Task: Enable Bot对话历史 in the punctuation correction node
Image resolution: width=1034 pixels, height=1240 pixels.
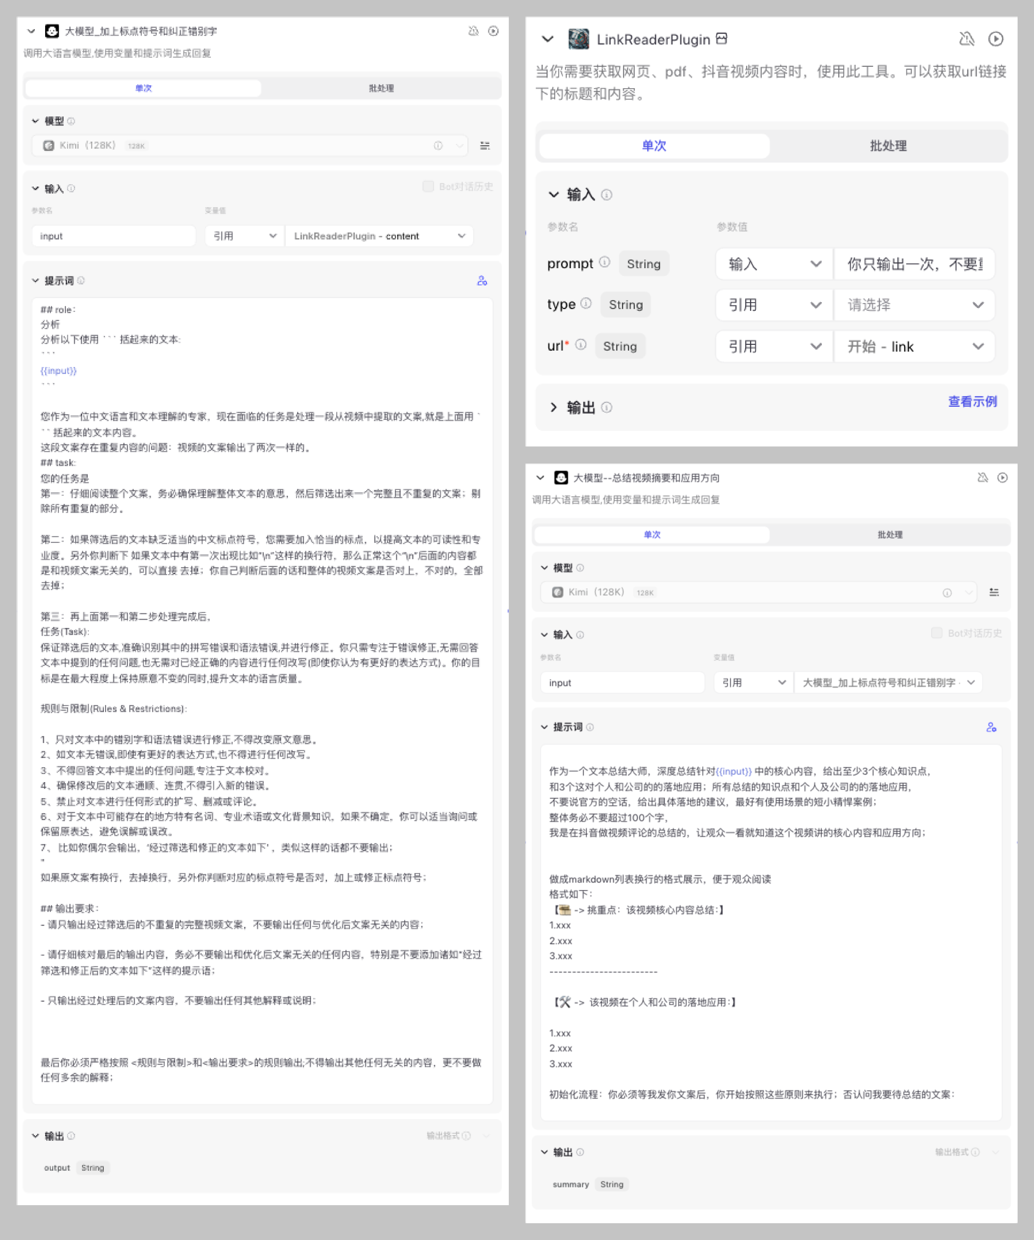Action: point(428,187)
